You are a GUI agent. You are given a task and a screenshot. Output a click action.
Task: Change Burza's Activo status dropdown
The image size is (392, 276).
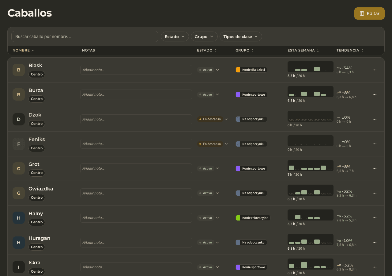click(x=208, y=94)
